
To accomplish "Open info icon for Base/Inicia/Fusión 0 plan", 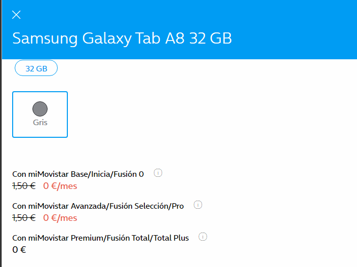I will [157, 173].
